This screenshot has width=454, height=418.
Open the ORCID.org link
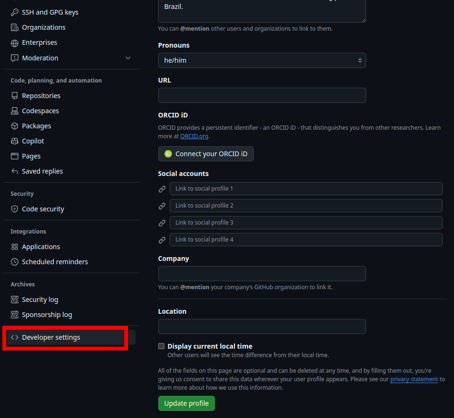tap(194, 136)
